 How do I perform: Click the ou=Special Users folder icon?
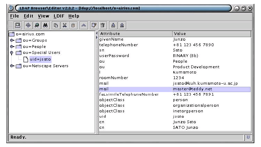click(x=19, y=52)
